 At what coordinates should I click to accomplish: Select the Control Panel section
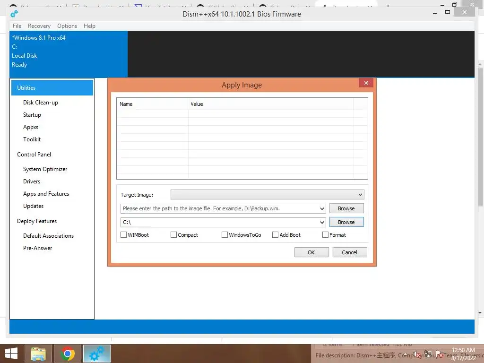point(34,155)
